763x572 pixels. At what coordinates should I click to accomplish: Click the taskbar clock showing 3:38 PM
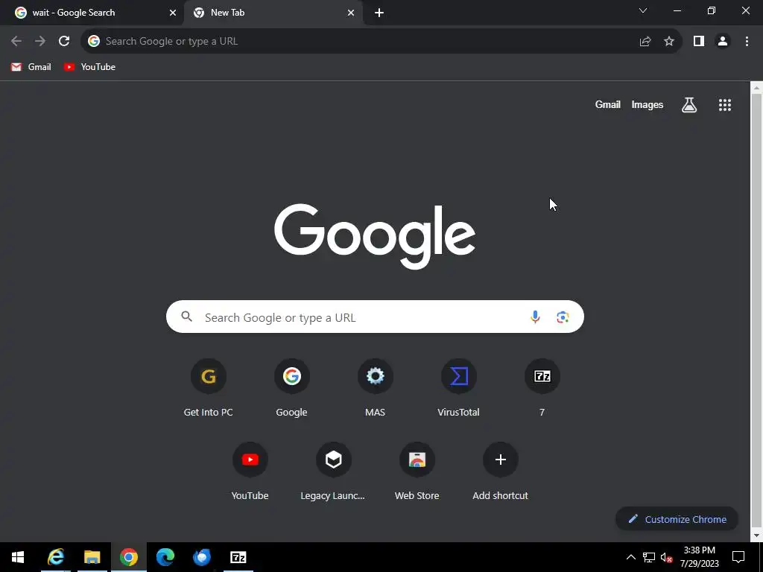[x=699, y=557]
